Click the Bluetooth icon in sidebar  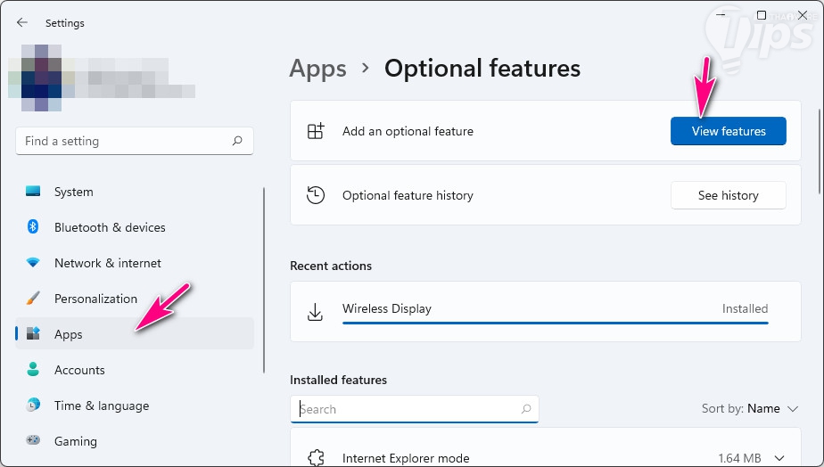[33, 227]
